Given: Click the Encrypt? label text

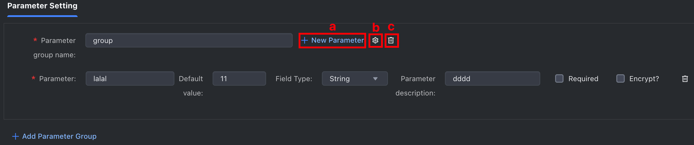Looking at the screenshot, I should tap(644, 79).
